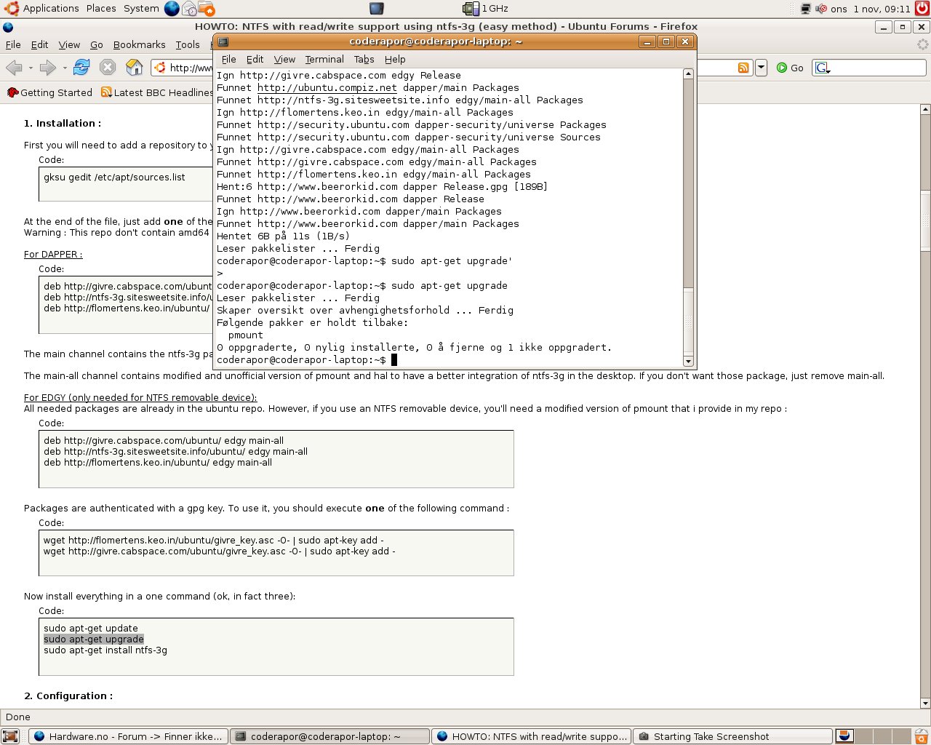Open the Trash icon in bottom panel

[x=921, y=736]
